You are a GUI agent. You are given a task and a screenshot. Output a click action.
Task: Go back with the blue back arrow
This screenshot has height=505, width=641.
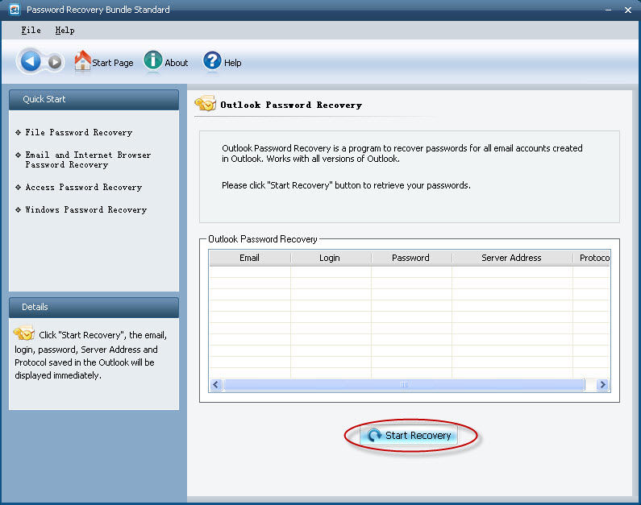point(31,62)
